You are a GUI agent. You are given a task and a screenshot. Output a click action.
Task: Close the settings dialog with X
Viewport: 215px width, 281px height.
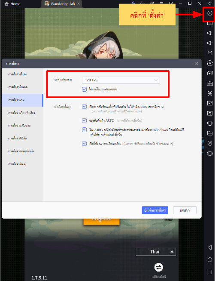[197, 64]
